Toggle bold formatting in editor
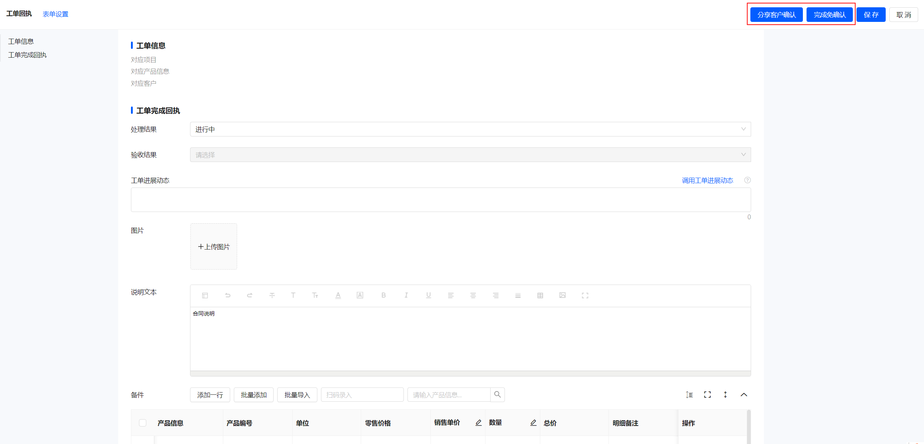The image size is (924, 444). pyautogui.click(x=383, y=296)
